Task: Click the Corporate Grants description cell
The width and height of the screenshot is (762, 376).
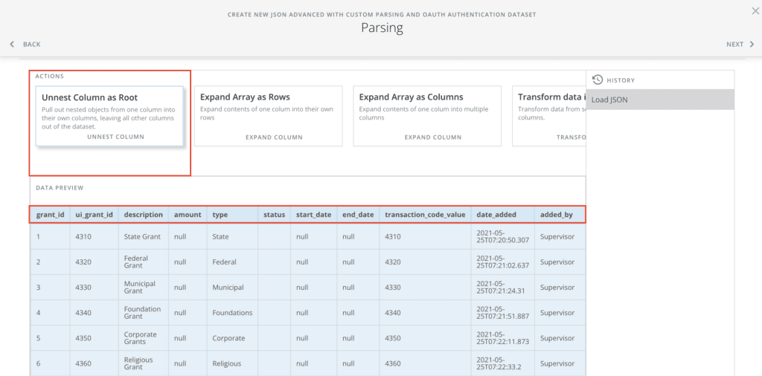Action: (144, 337)
